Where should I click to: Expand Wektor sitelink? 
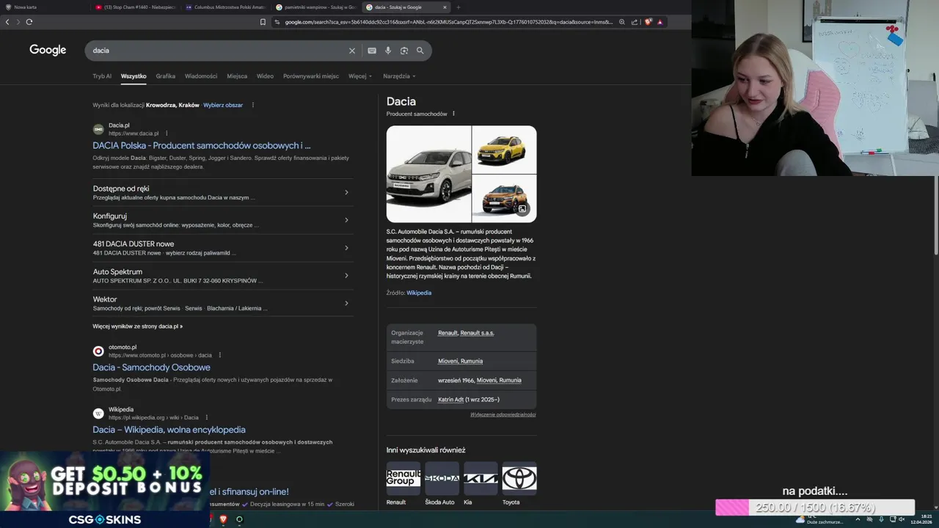pos(346,303)
